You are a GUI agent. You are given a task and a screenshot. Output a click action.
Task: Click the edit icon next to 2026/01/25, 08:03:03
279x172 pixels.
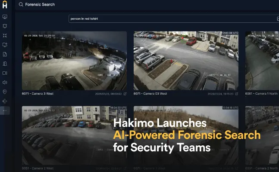coord(125,94)
